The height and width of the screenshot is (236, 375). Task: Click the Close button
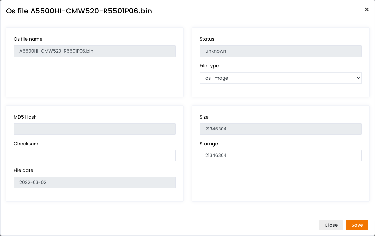331,225
